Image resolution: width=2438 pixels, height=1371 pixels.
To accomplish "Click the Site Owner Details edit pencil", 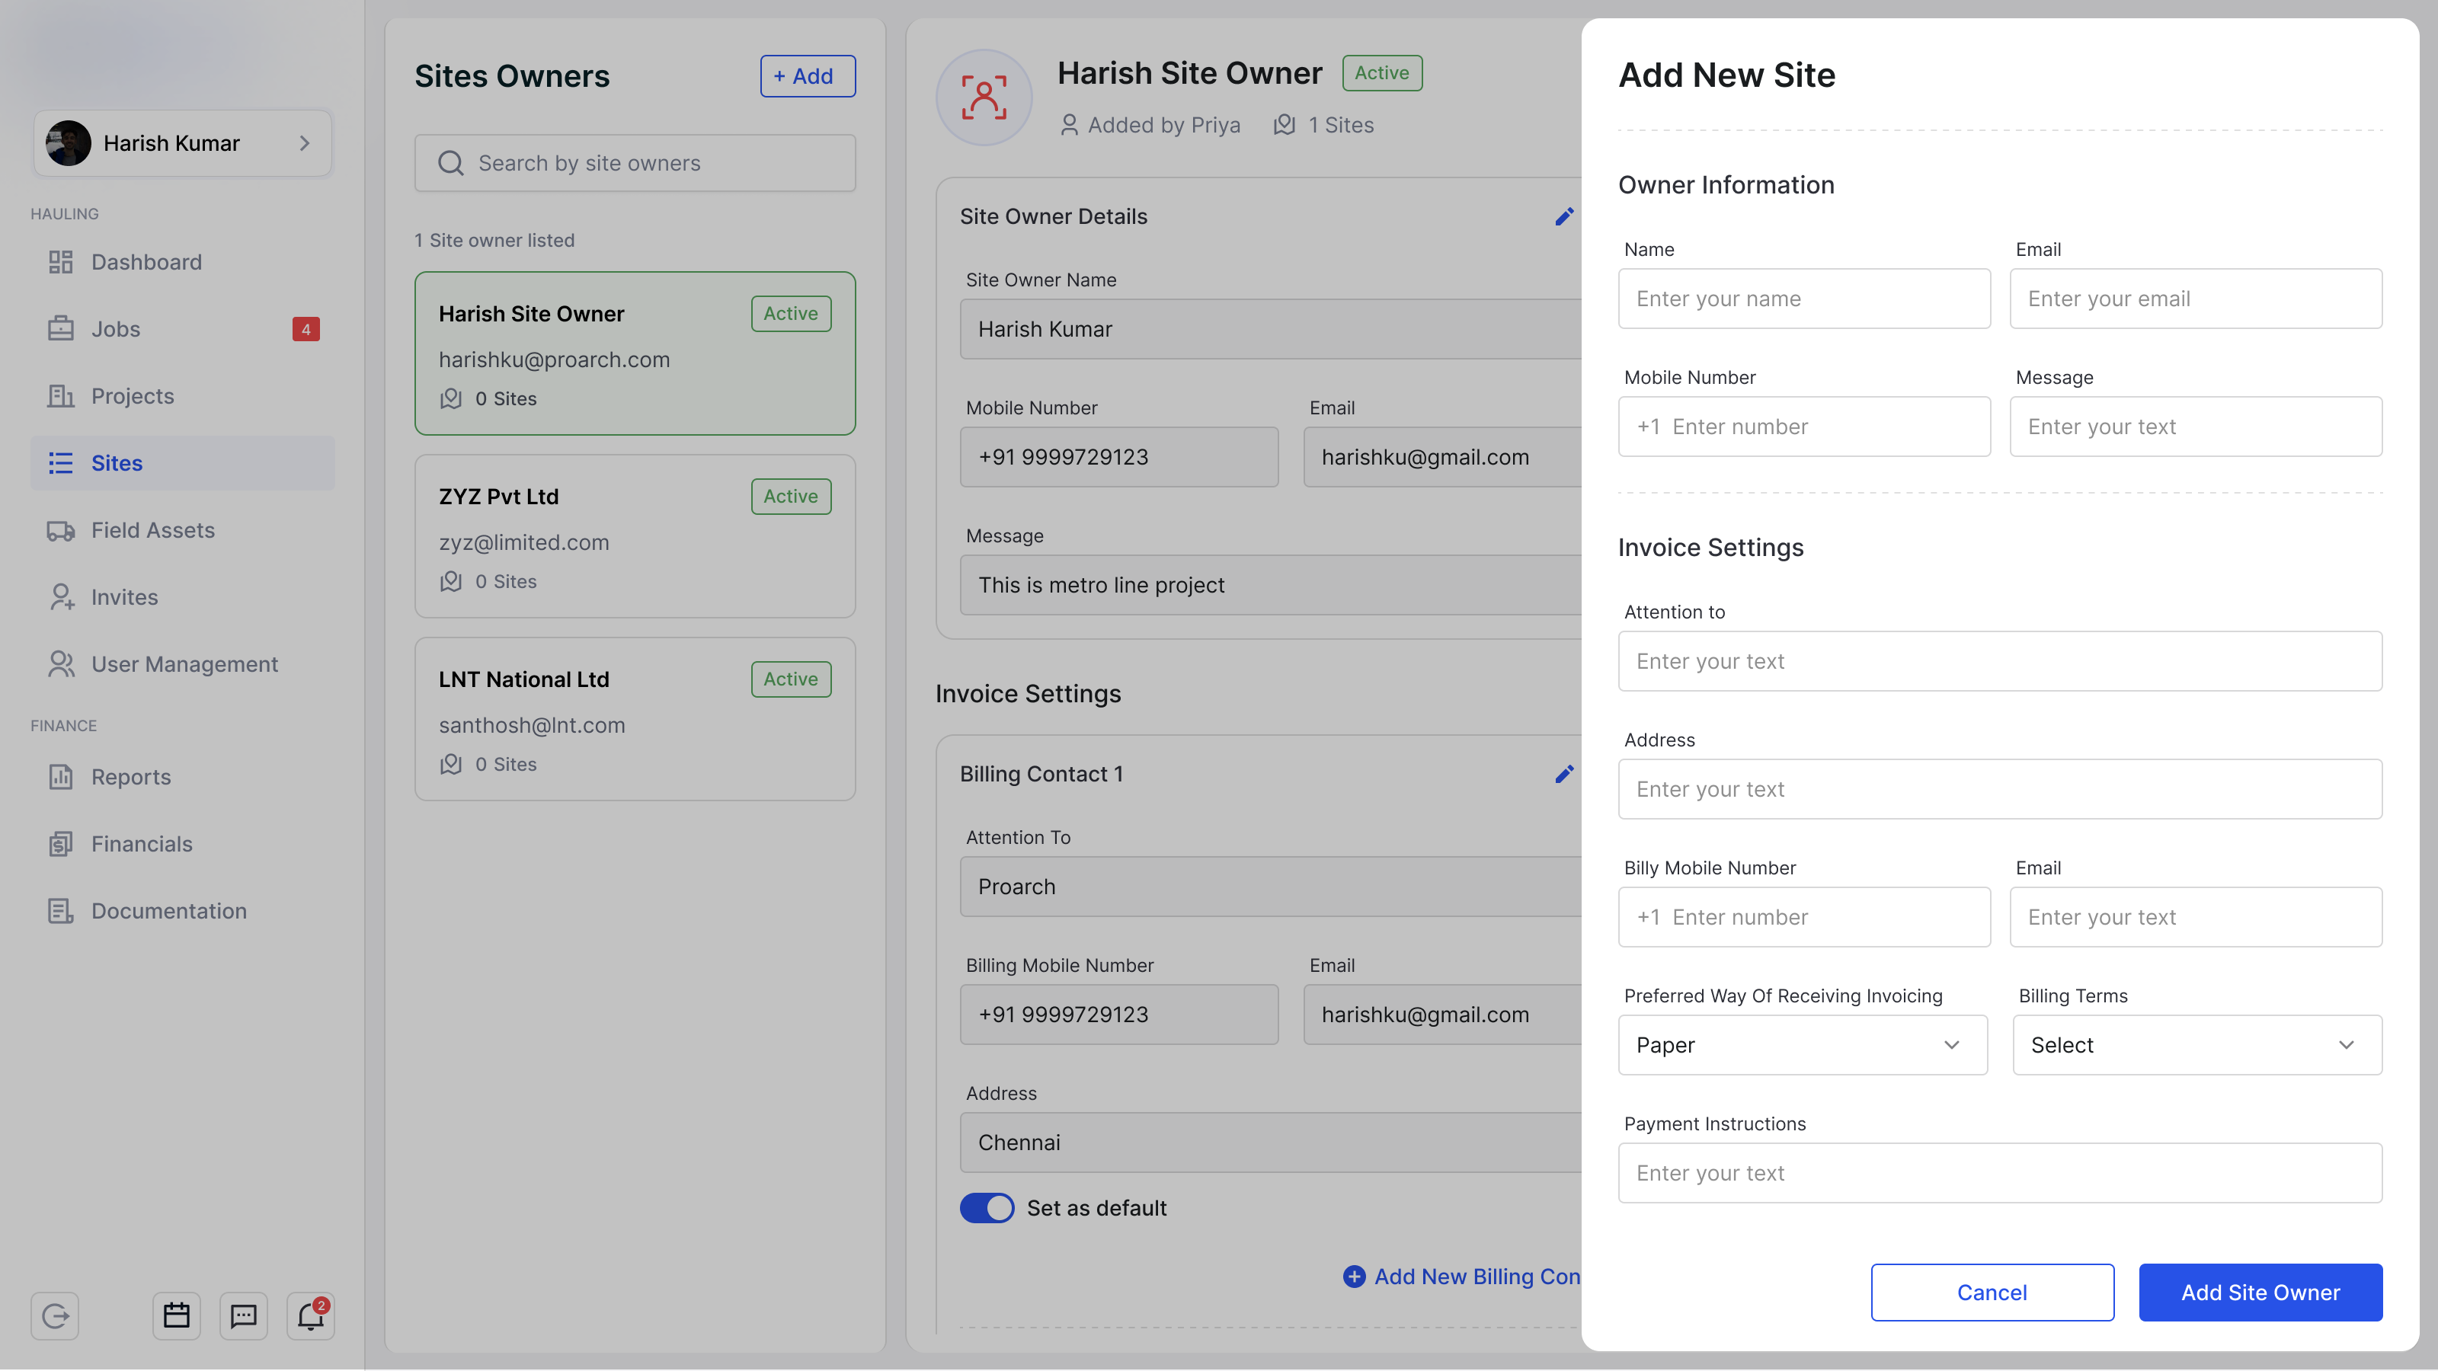I will [x=1563, y=216].
